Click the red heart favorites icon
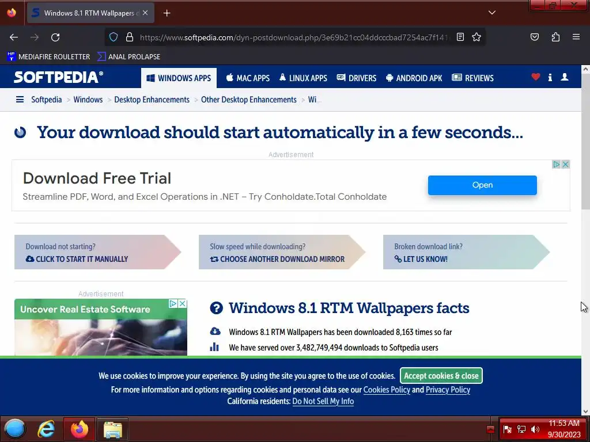The width and height of the screenshot is (590, 442). pyautogui.click(x=536, y=77)
